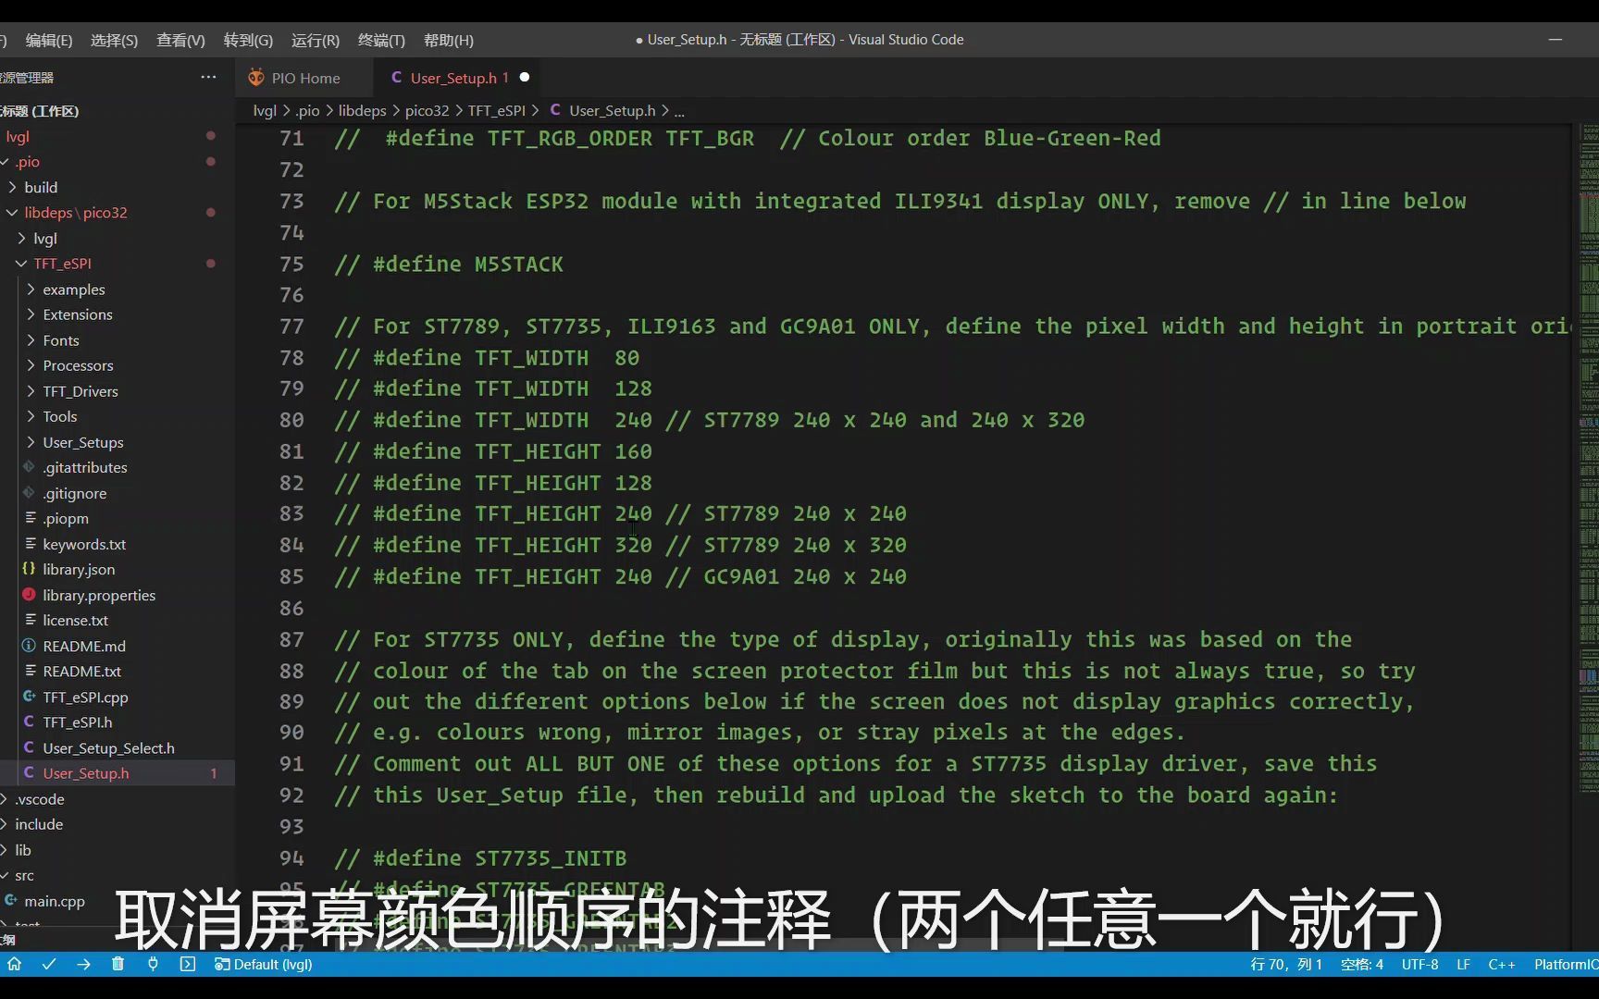Change language mode C++

1501,964
